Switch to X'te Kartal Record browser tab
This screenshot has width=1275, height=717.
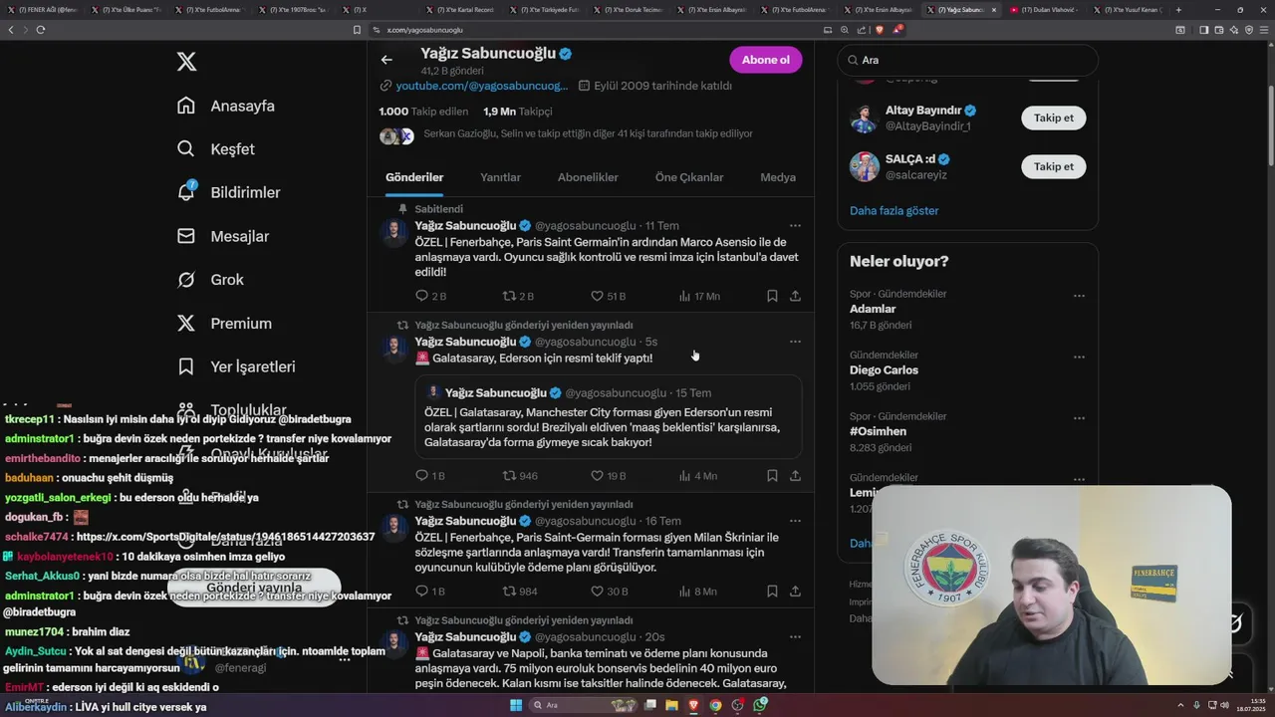click(x=464, y=10)
